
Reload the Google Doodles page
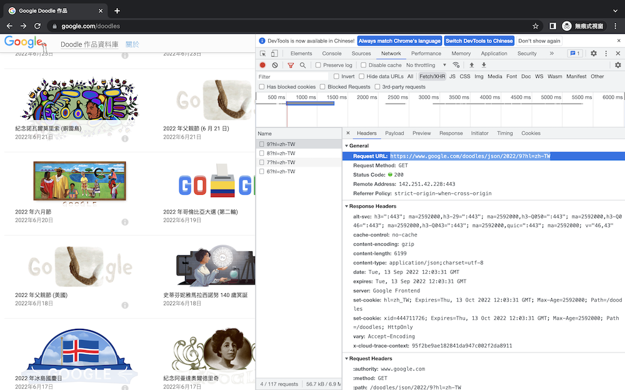coord(37,26)
